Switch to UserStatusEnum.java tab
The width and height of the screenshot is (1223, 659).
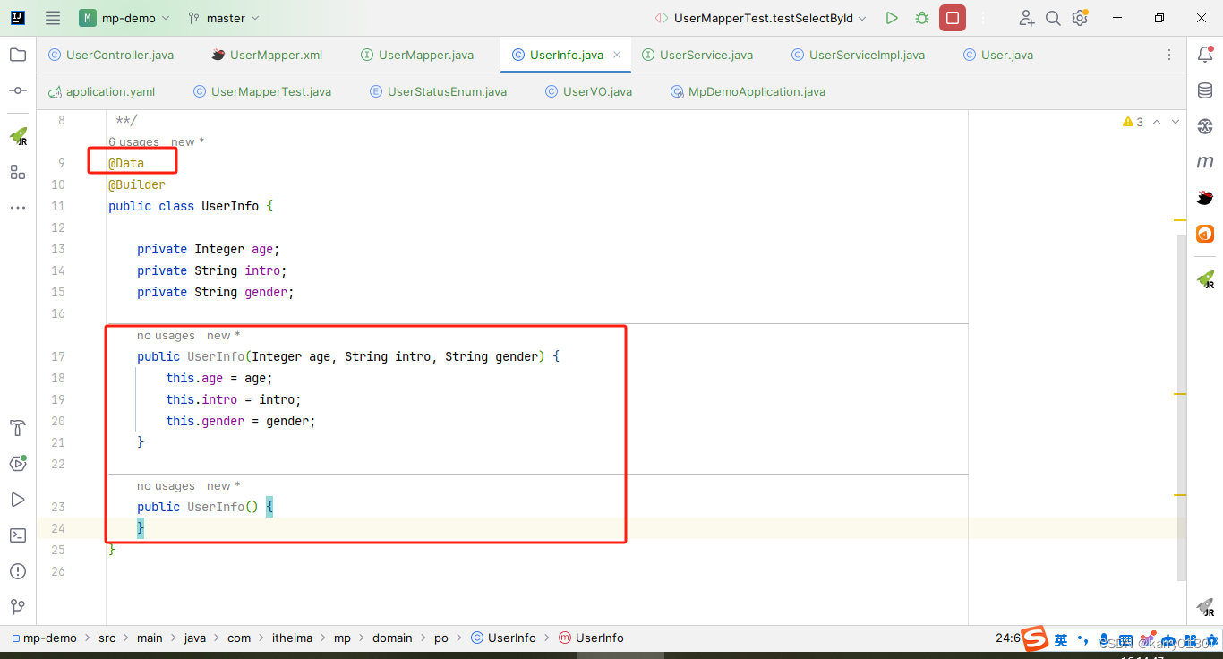point(438,91)
